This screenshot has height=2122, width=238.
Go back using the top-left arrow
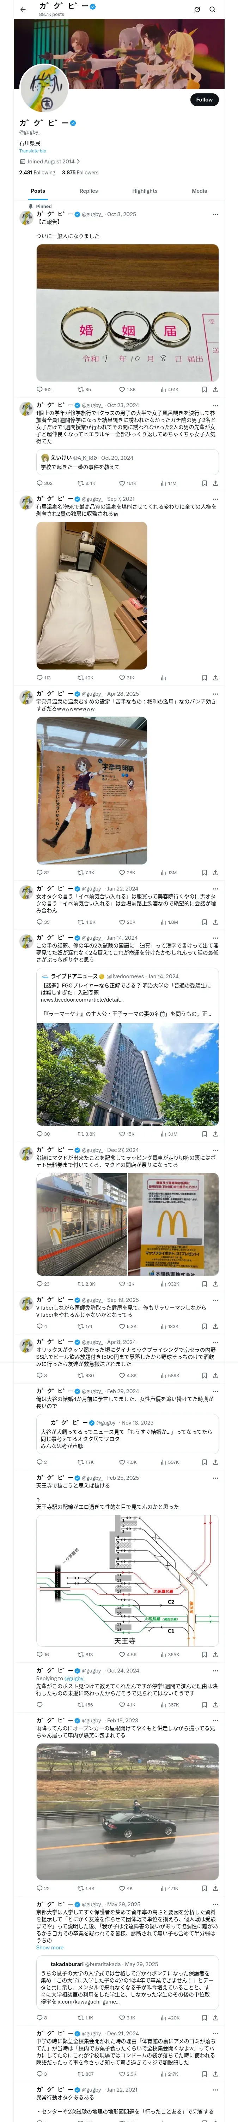coord(22,9)
